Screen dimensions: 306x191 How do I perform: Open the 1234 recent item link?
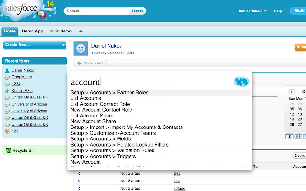click(x=16, y=84)
